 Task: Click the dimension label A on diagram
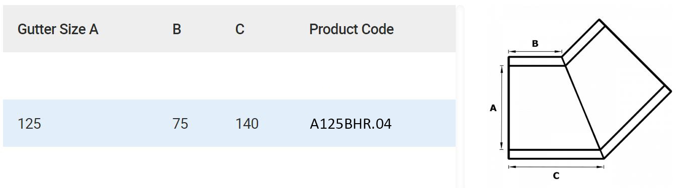(493, 108)
